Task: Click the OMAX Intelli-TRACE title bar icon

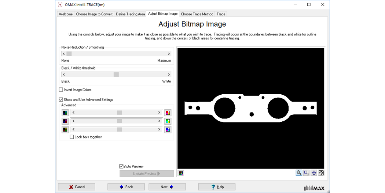Action: pos(60,5)
